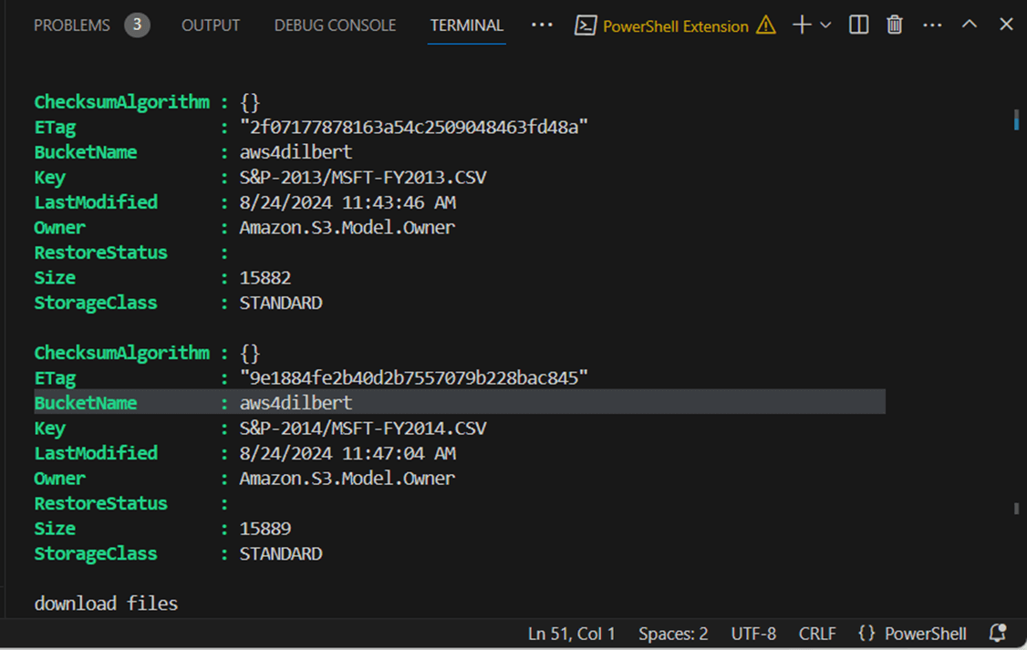Open the ellipsis menu beside trash icon
This screenshot has width=1027, height=650.
click(x=932, y=26)
